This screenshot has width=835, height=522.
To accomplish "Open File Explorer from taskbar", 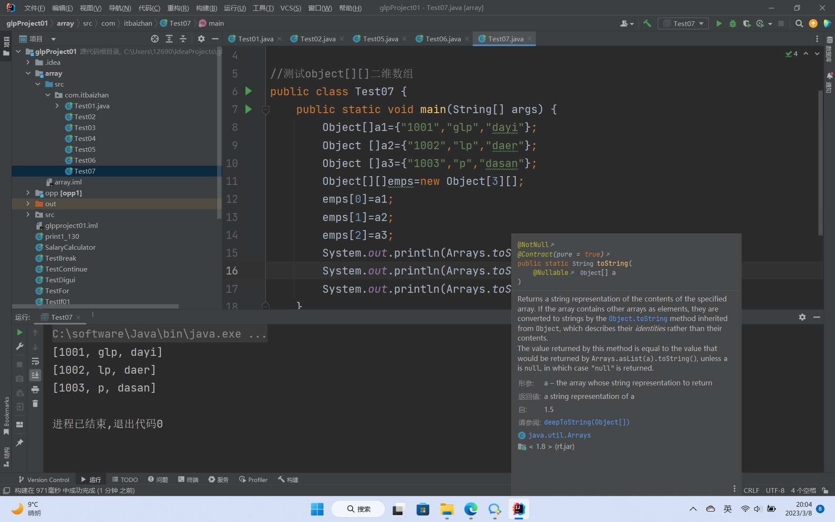I will pyautogui.click(x=447, y=509).
